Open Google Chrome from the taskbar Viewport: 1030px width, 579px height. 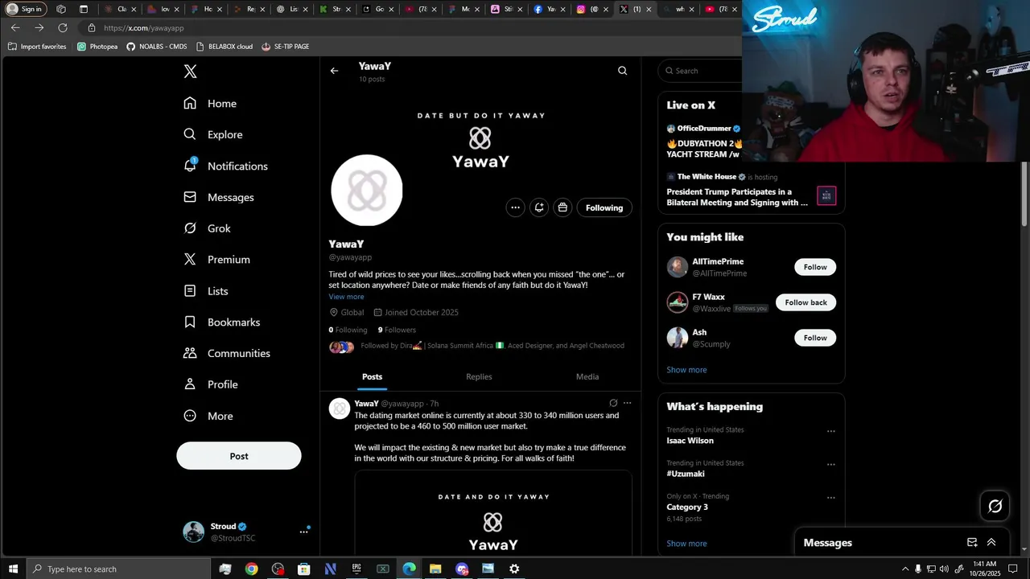click(252, 569)
